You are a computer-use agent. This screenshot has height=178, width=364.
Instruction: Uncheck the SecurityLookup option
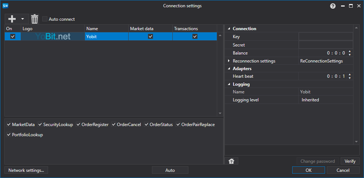pyautogui.click(x=40, y=125)
